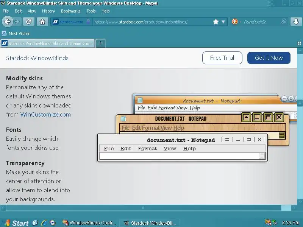303x227 pixels.
Task: Launch Windows Media Player quick launch icon
Action: [52, 223]
